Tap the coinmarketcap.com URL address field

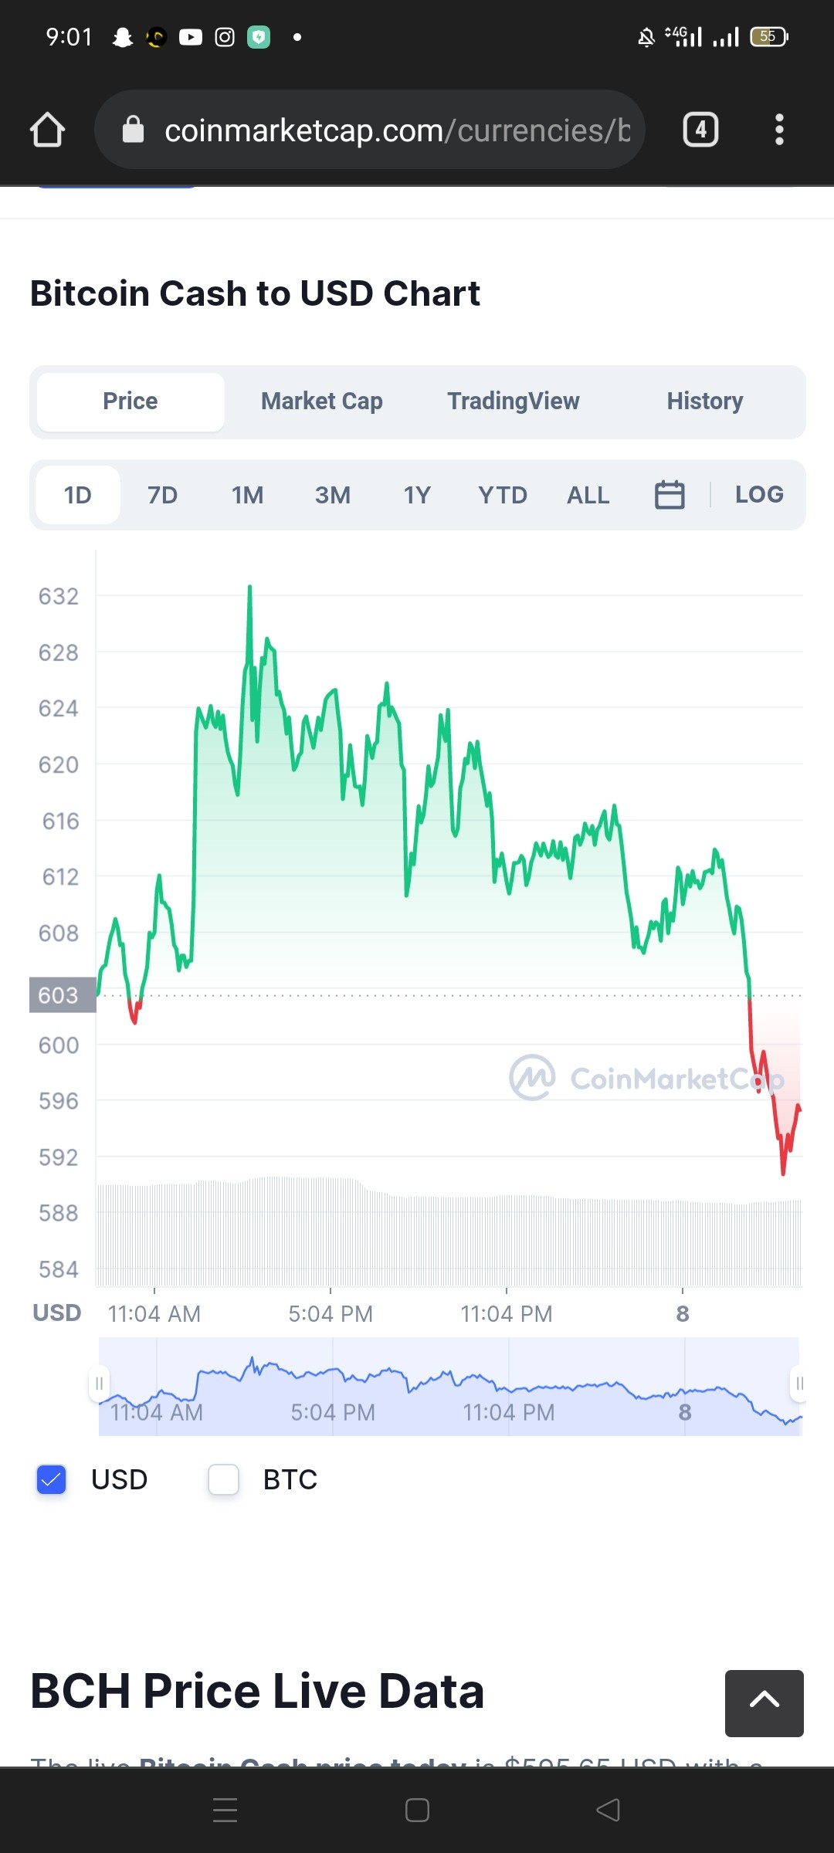coord(369,130)
